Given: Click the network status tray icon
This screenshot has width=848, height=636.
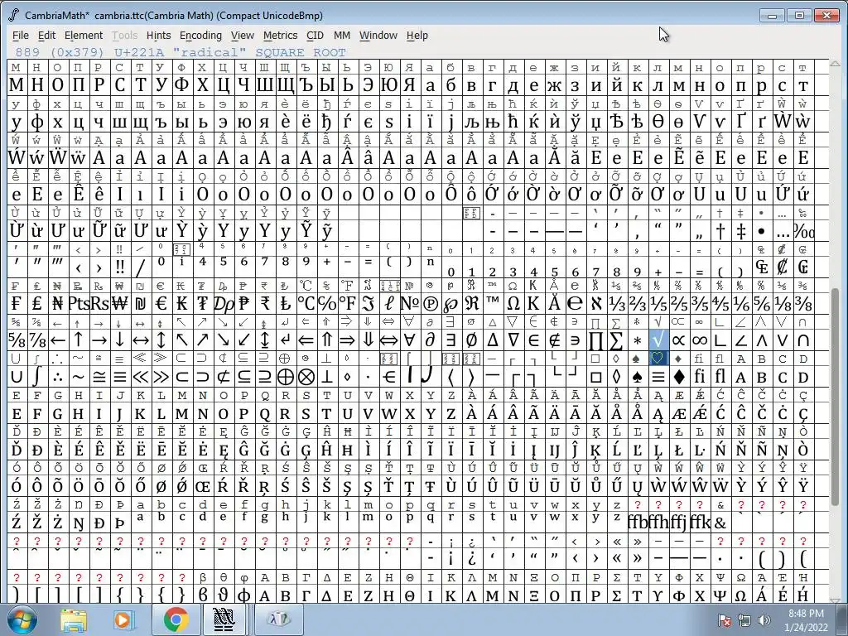Looking at the screenshot, I should point(744,621).
